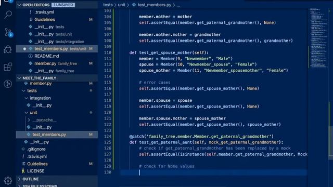Click the unsaved dot on test_members.py
333x187 pixels.
24,49
